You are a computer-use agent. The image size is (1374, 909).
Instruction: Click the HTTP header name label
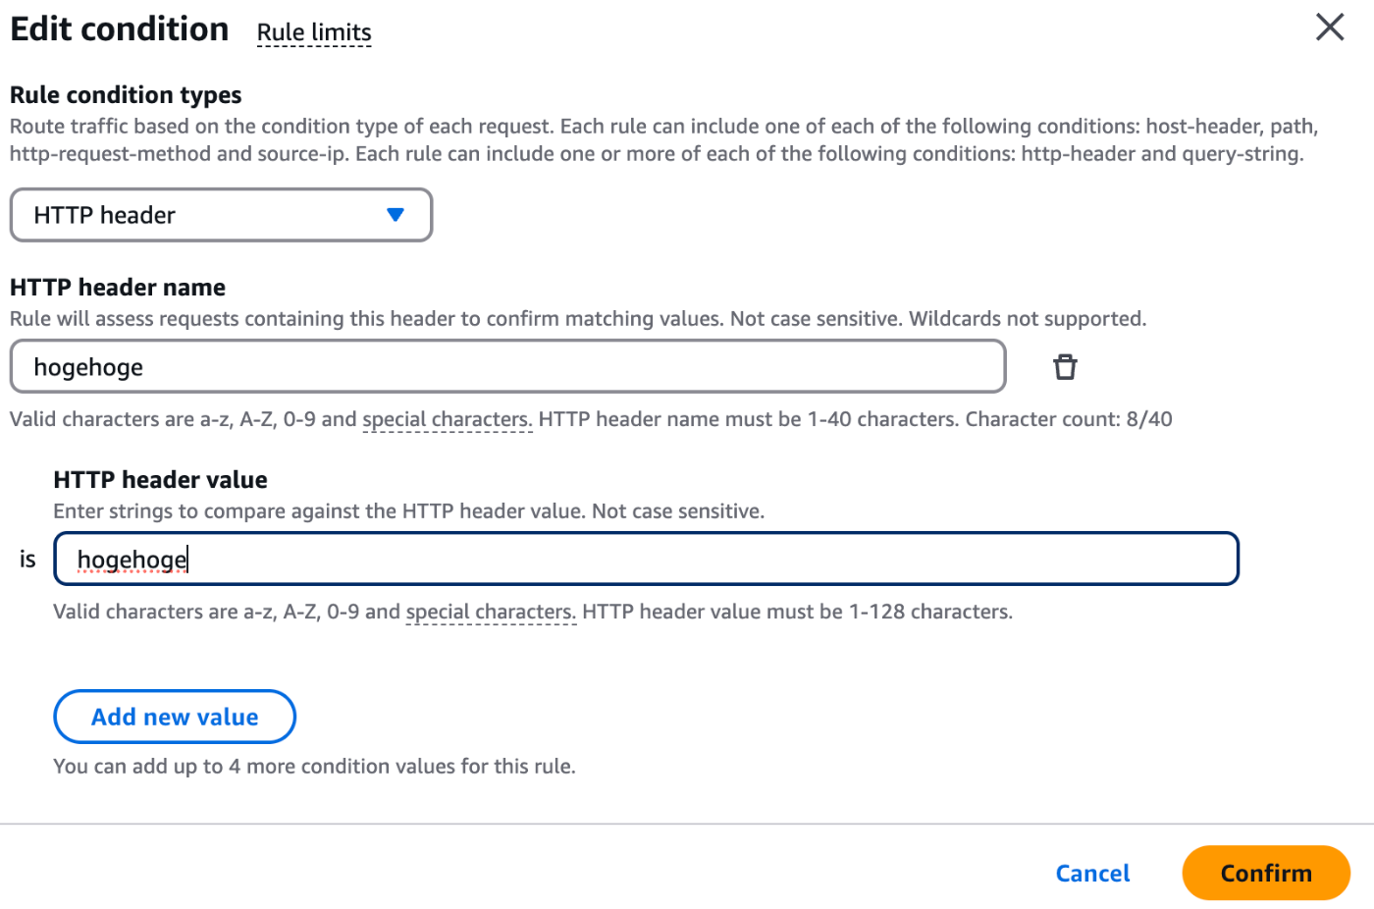[x=118, y=288]
